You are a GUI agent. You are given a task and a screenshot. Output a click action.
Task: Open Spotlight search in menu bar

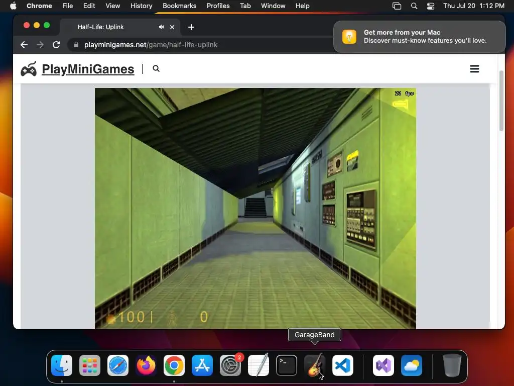[x=414, y=6]
